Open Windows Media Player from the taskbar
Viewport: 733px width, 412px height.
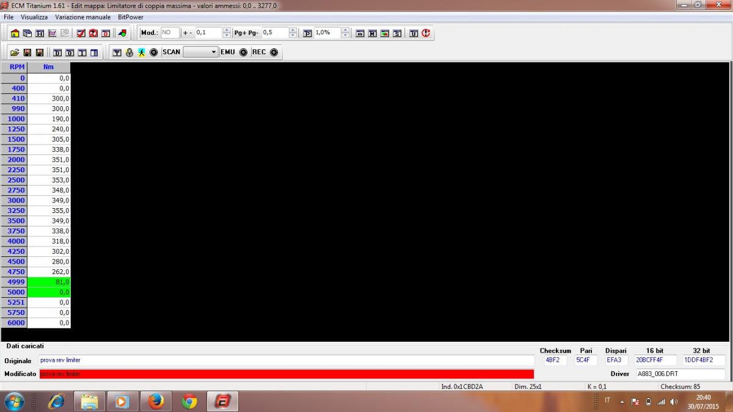point(122,401)
